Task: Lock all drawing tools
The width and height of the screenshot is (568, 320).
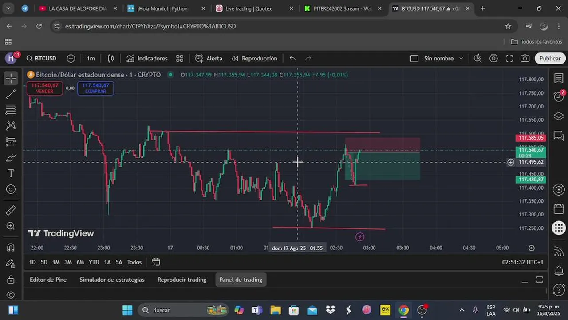Action: pyautogui.click(x=11, y=280)
